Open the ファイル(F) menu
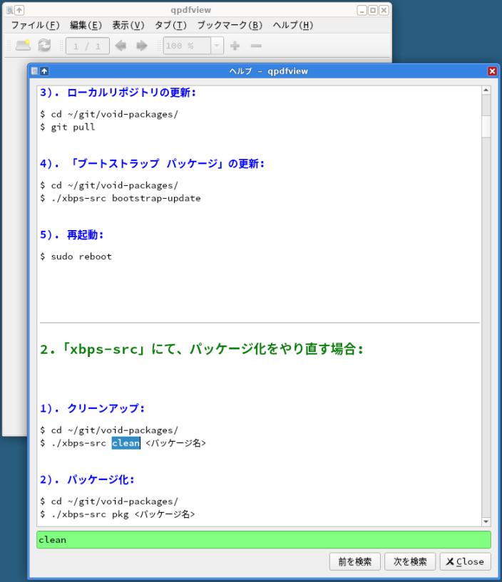 (36, 25)
